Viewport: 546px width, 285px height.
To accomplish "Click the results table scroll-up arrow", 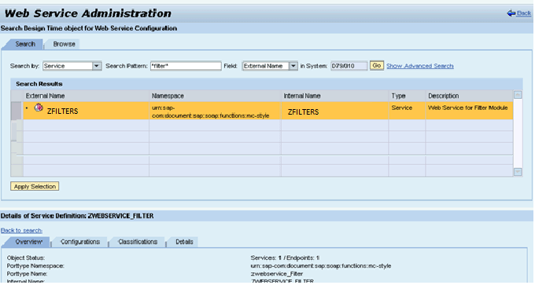I will click(518, 95).
